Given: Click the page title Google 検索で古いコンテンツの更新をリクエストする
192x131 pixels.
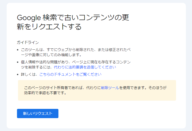Looking at the screenshot, I should (x=73, y=22).
